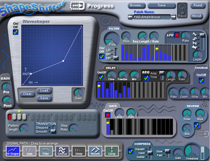210x161 pixels.
Task: Toggle the Chorus On/Off checkbox
Action: tap(201, 80)
